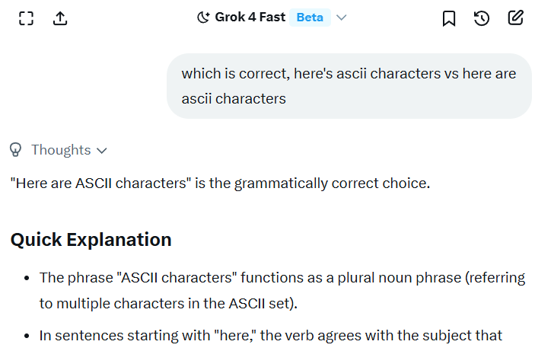Click the moon icon beside Grok 4 Fast
Image resolution: width=535 pixels, height=351 pixels.
click(x=203, y=18)
